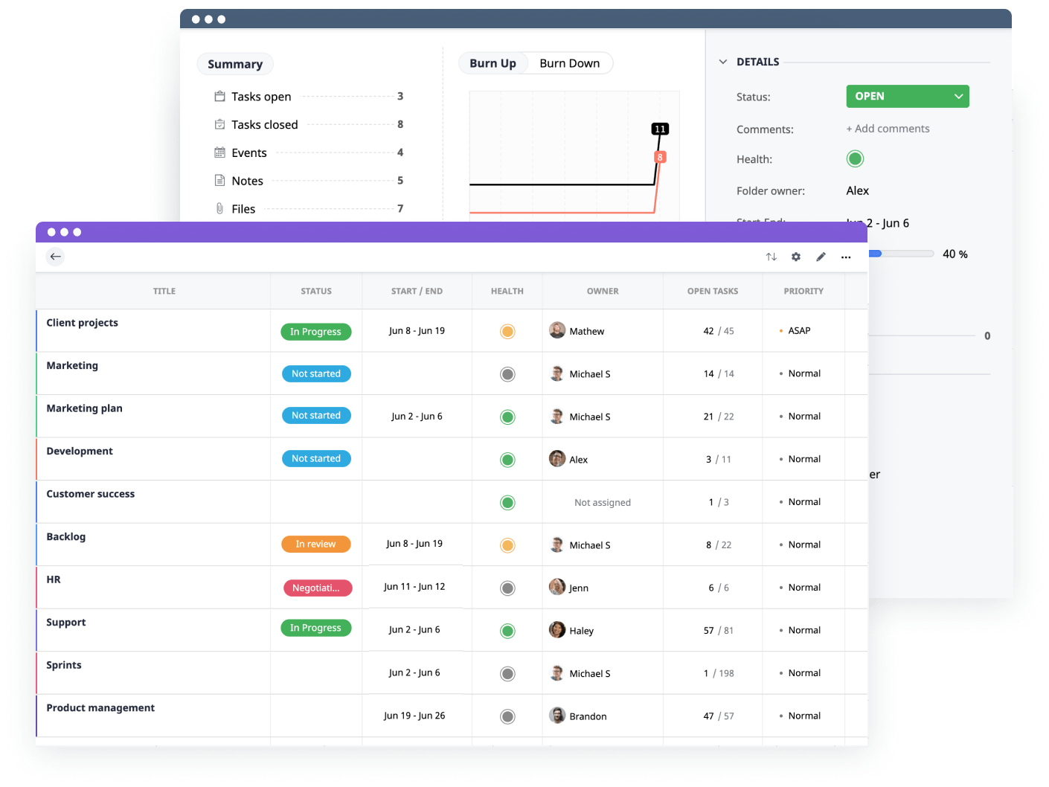Select the edit pencil icon
This screenshot has width=1049, height=787.
pos(821,256)
